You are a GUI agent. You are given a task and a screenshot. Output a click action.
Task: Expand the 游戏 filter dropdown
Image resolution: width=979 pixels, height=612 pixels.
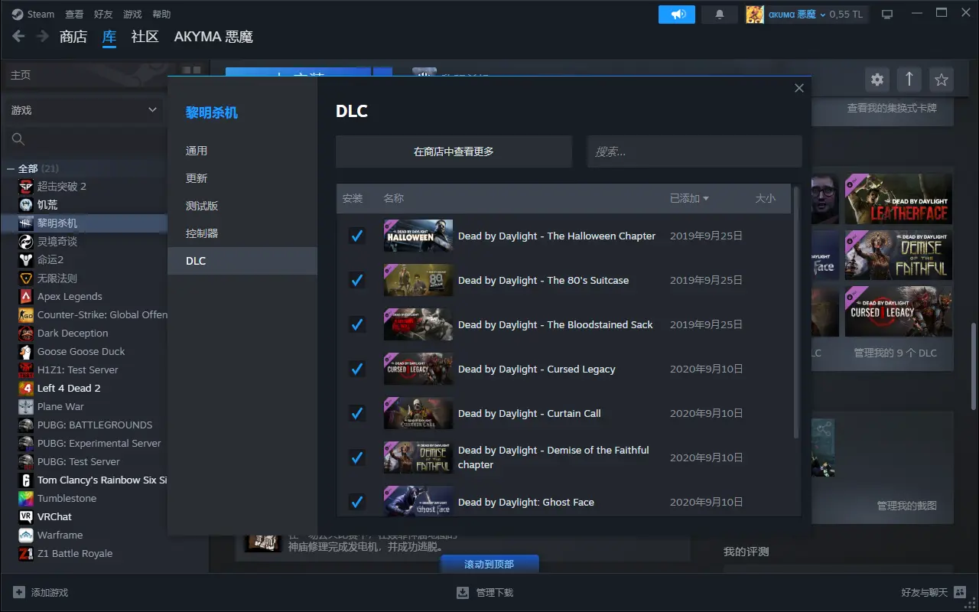tap(84, 110)
